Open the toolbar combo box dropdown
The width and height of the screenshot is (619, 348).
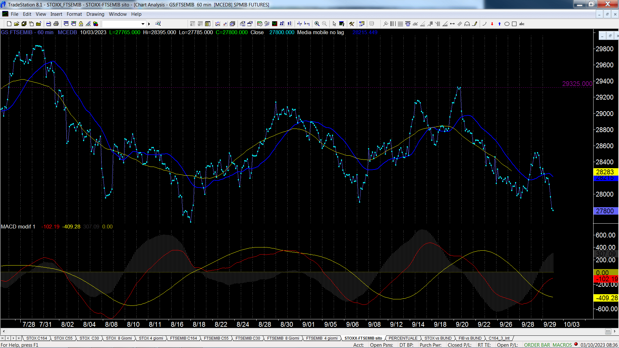click(143, 24)
